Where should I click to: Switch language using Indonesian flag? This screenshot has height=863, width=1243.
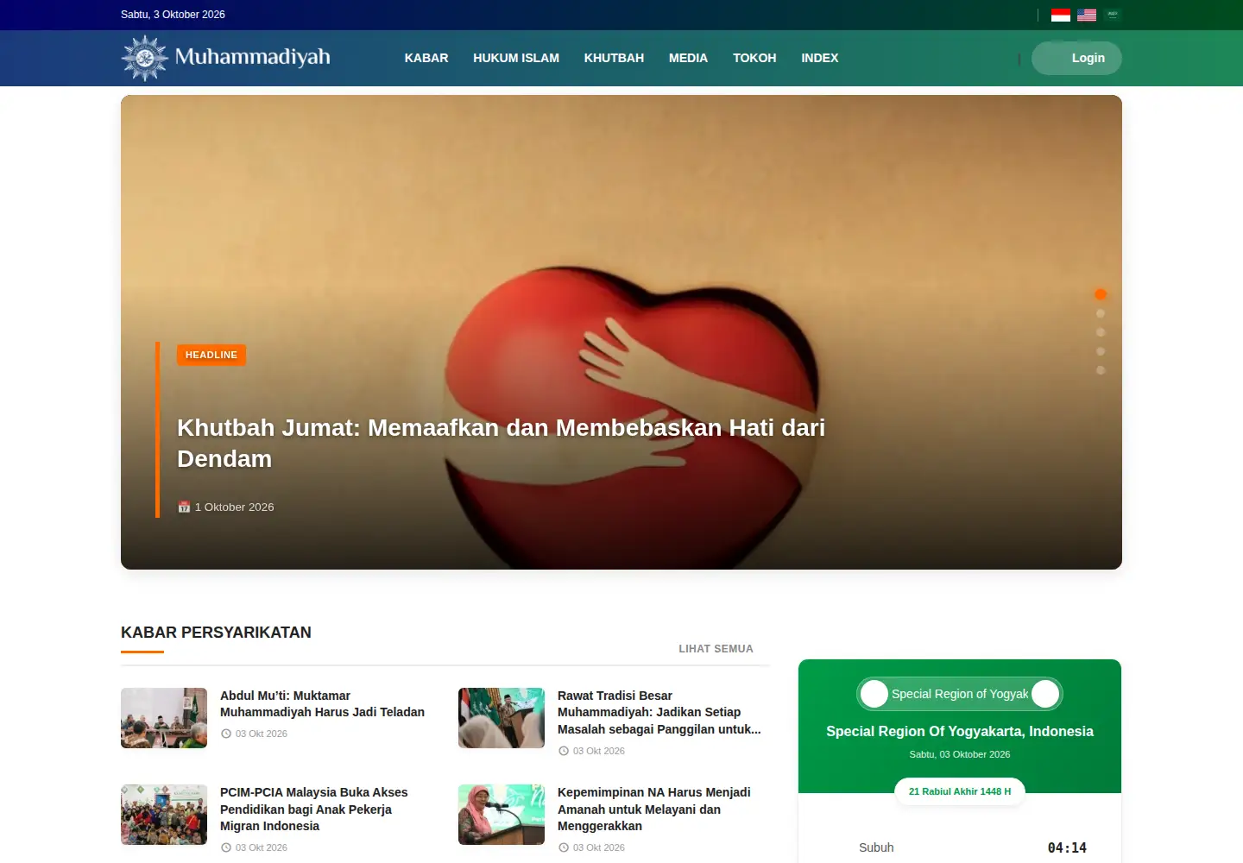(1061, 15)
